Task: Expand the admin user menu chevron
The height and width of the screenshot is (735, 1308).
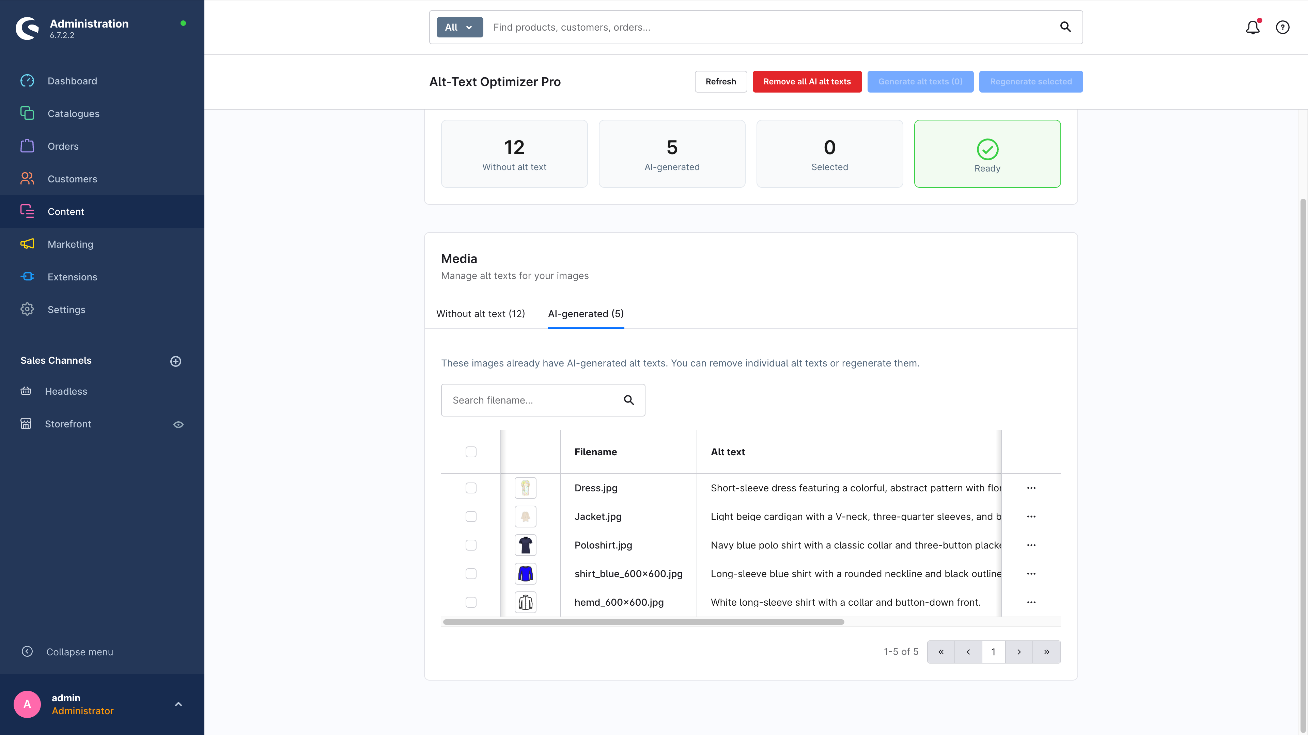Action: pos(178,704)
